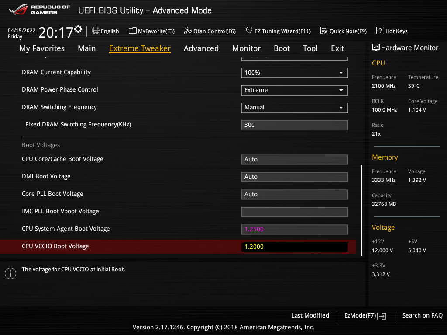
Task: Click the Hot Keys question mark icon
Action: pos(380,31)
